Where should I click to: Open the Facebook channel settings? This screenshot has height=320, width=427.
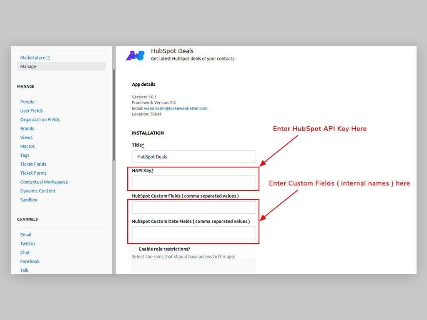(30, 262)
